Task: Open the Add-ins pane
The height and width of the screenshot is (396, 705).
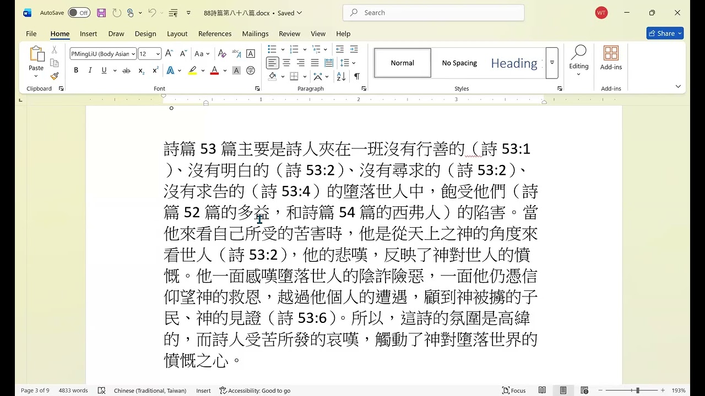Action: point(611,58)
